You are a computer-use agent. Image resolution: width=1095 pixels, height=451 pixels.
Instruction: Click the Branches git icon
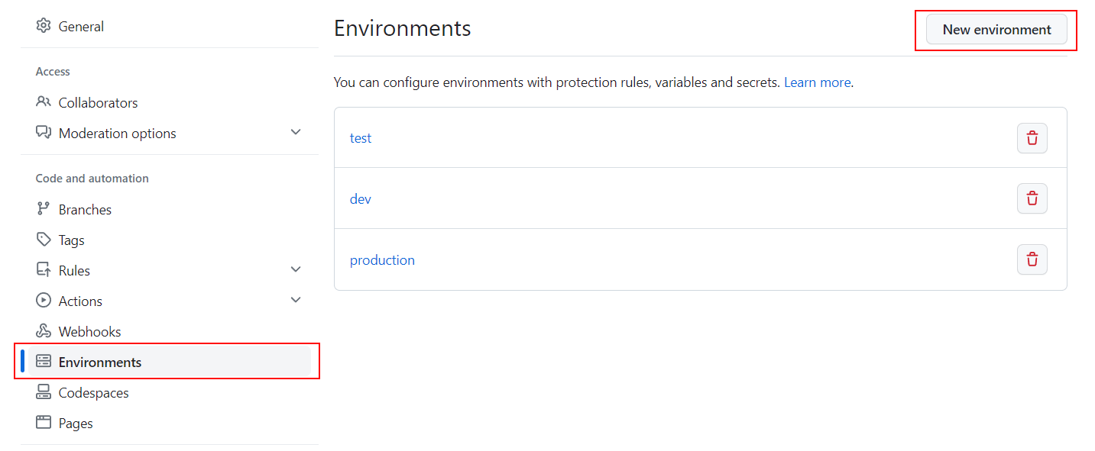tap(44, 209)
